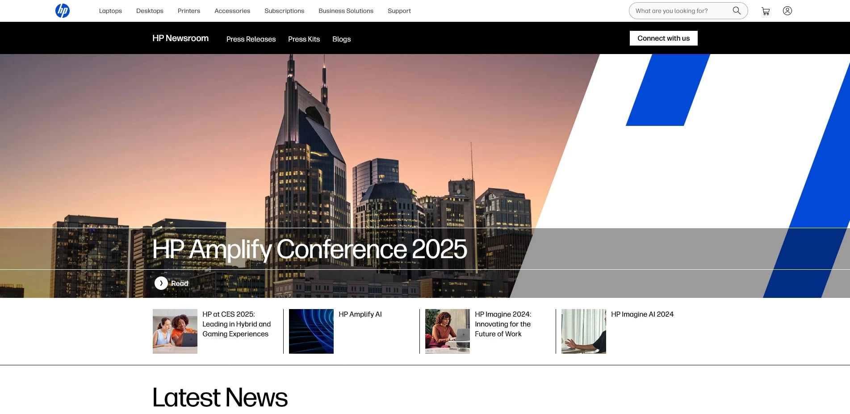Viewport: 850px width, 414px height.
Task: Click the circular arrow Read icon
Action: point(161,283)
